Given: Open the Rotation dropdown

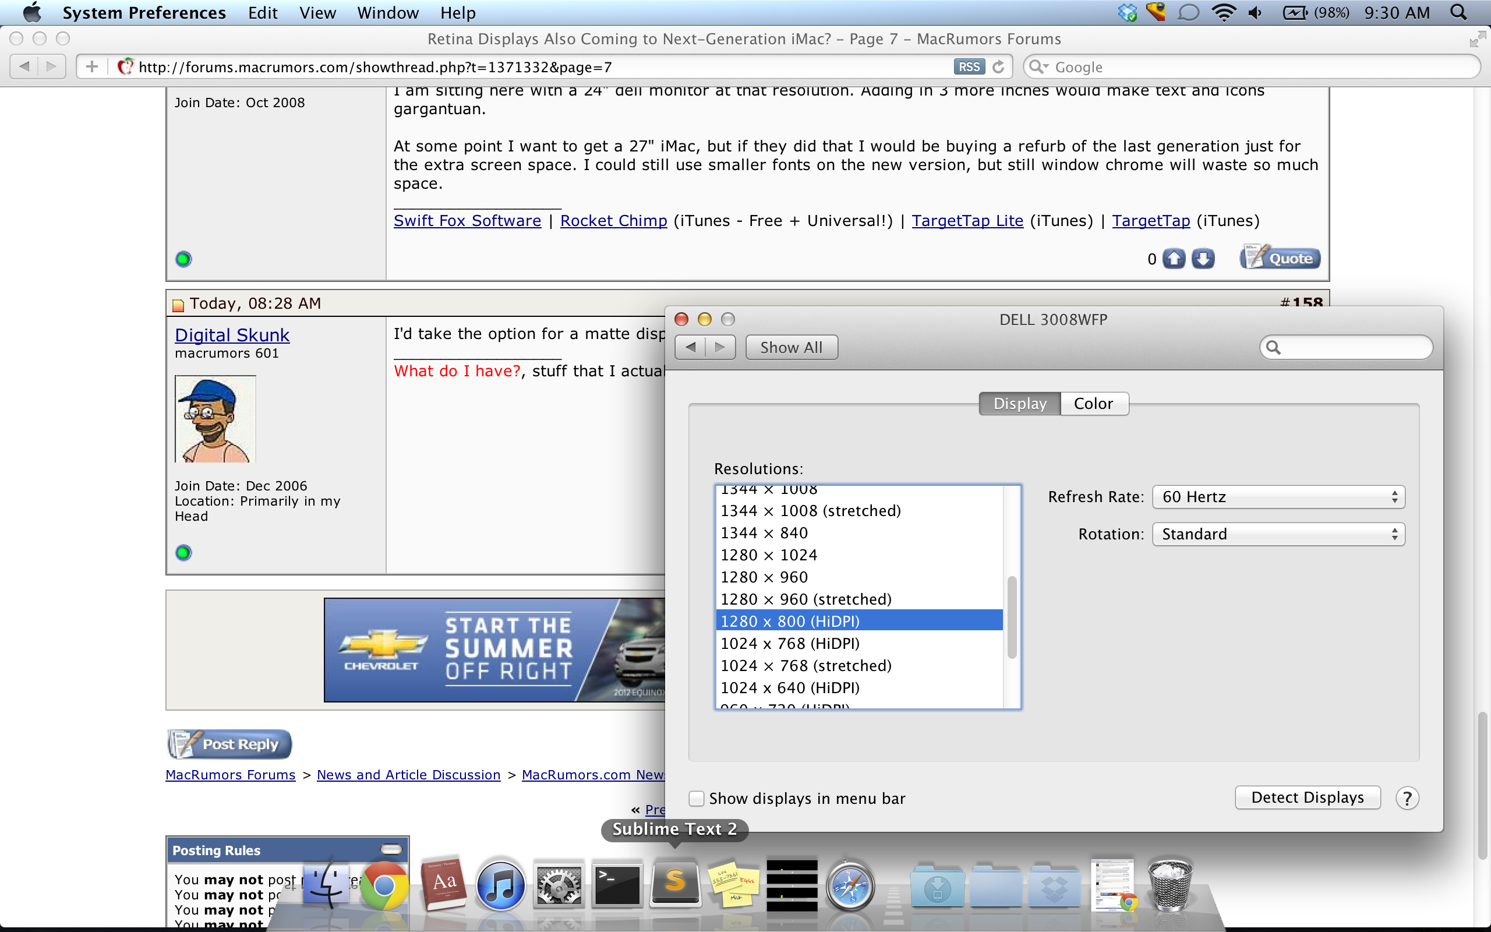Looking at the screenshot, I should tap(1278, 534).
